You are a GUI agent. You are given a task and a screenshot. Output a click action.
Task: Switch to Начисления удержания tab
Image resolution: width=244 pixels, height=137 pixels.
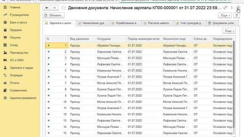point(93,23)
